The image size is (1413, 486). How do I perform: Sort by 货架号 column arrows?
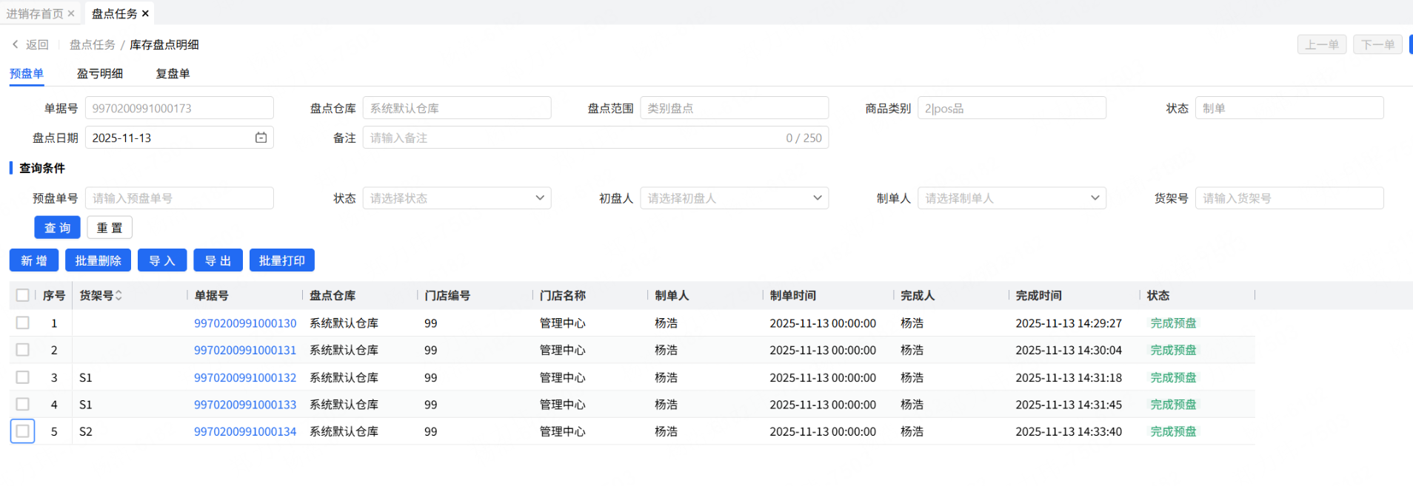(118, 295)
